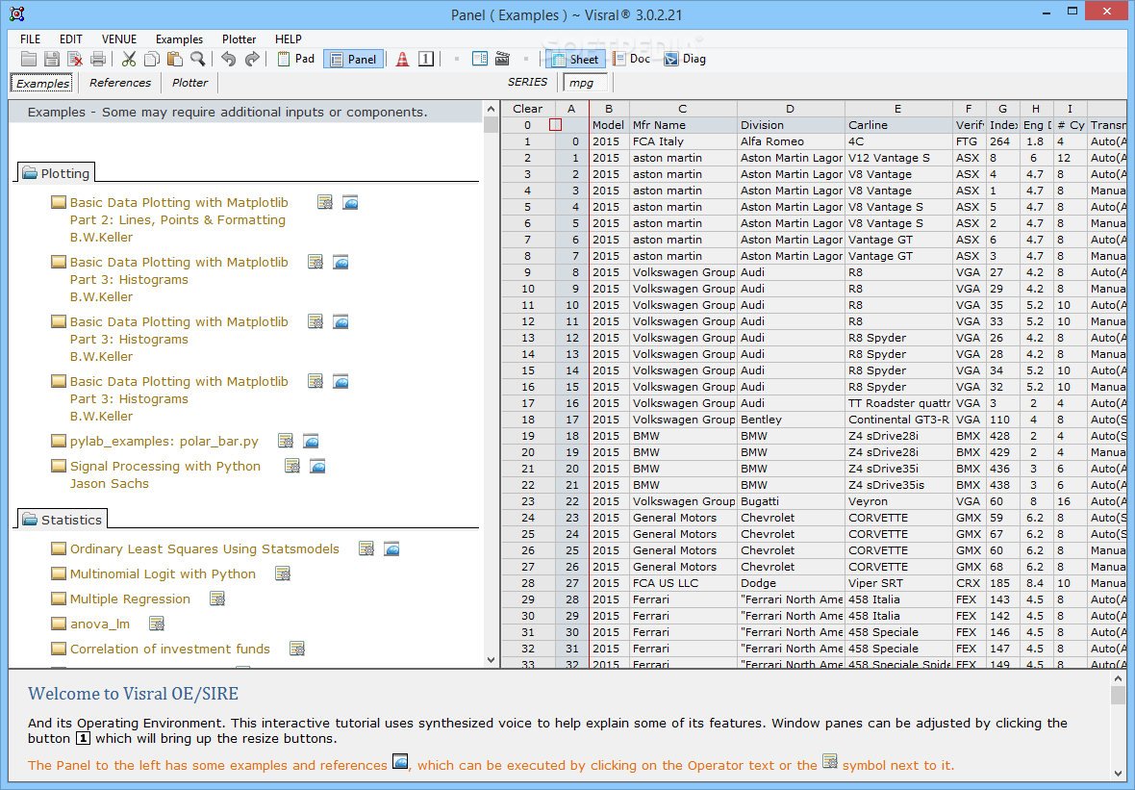The image size is (1135, 790).
Task: Click the Cut scissors icon
Action: tap(129, 60)
